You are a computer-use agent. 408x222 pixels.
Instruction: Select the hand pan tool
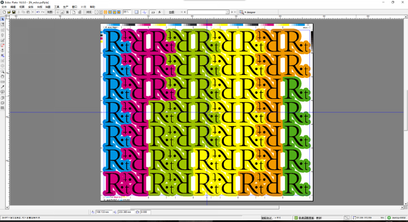(x=3, y=76)
